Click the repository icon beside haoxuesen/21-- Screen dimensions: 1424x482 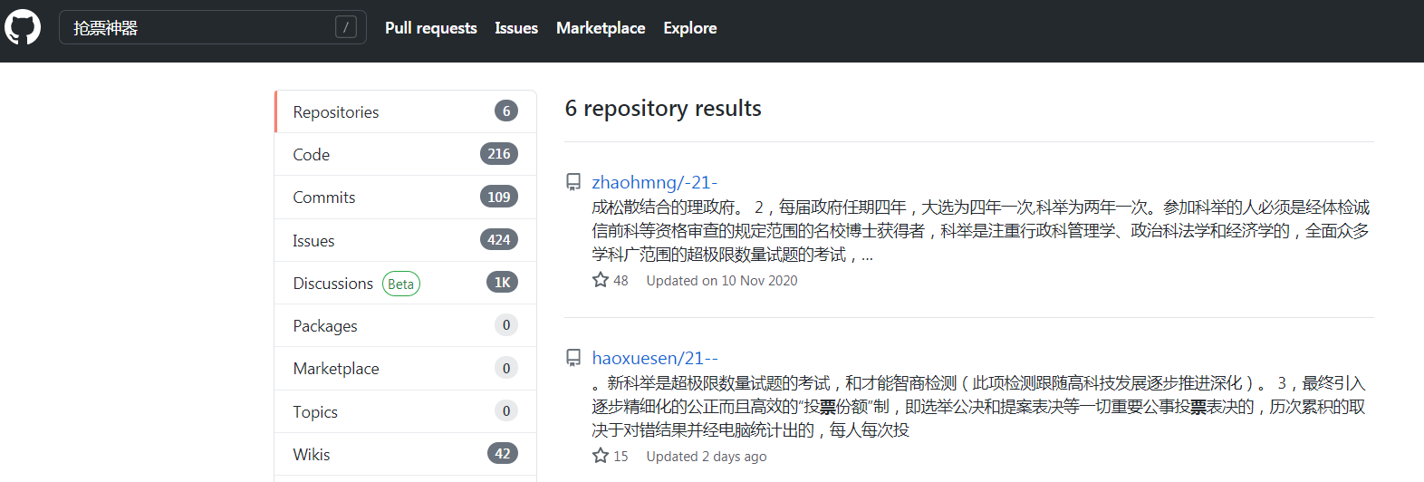573,358
